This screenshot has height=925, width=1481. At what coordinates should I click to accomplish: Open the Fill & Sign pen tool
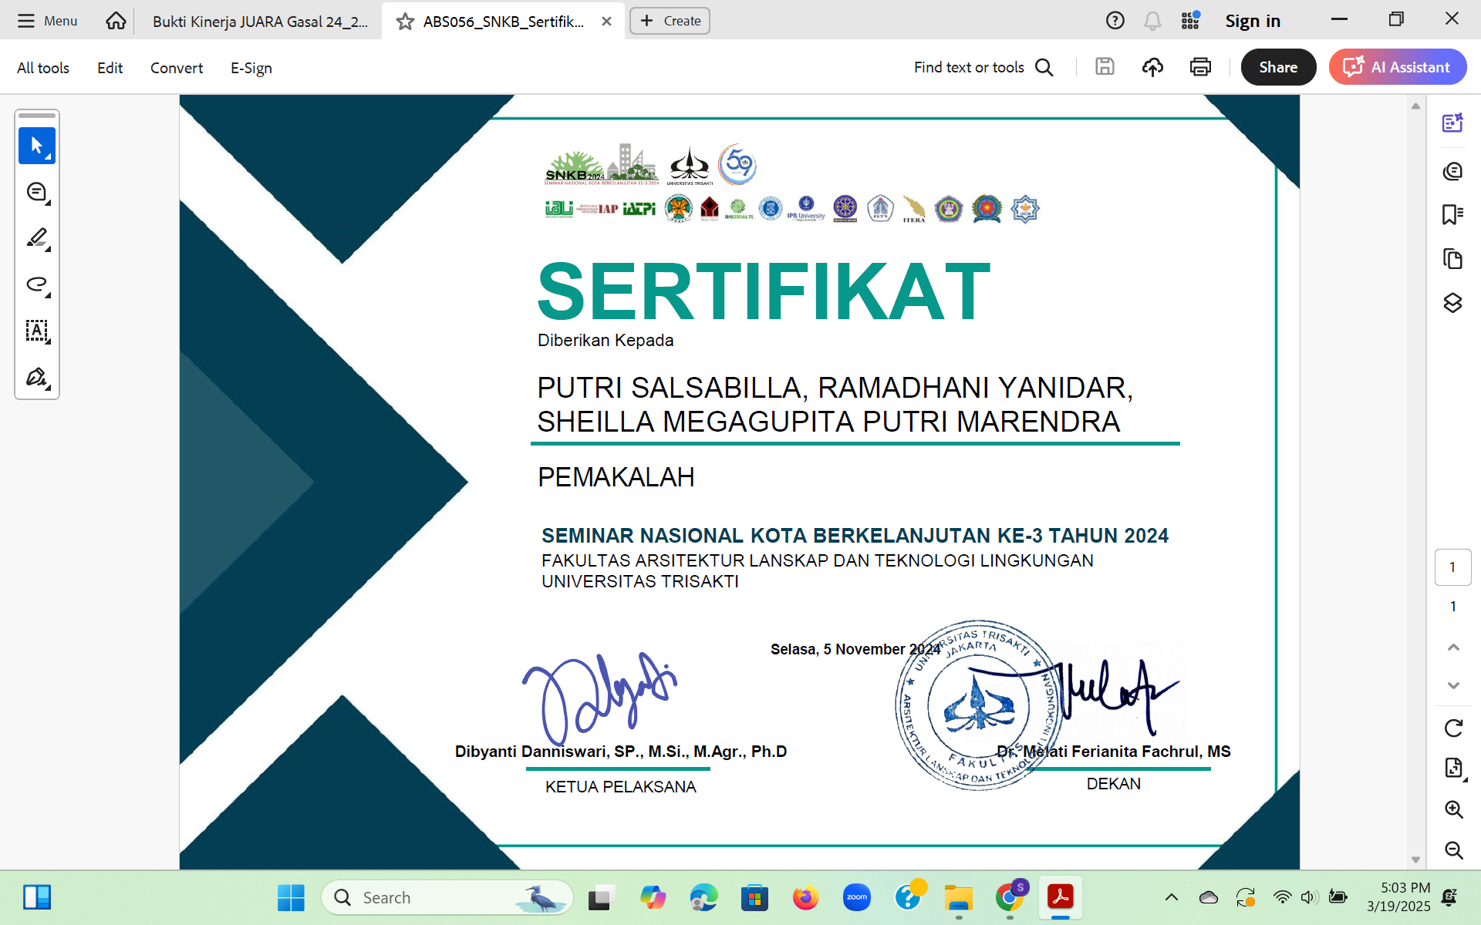(x=36, y=377)
